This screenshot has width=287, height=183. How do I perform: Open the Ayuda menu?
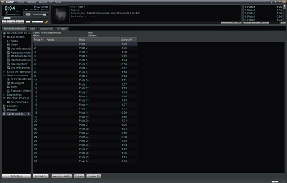tap(58, 2)
